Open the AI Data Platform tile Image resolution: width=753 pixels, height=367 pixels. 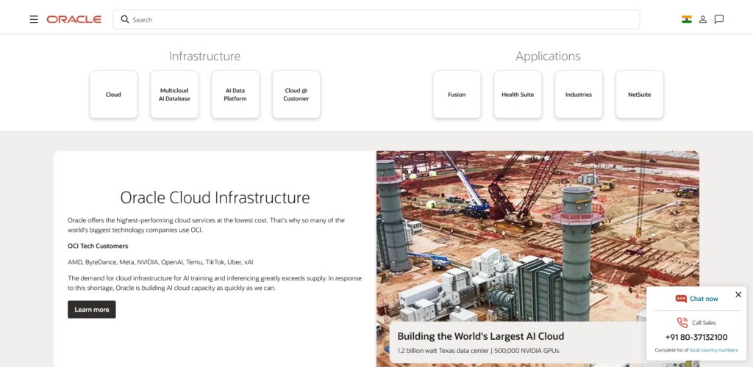click(235, 95)
